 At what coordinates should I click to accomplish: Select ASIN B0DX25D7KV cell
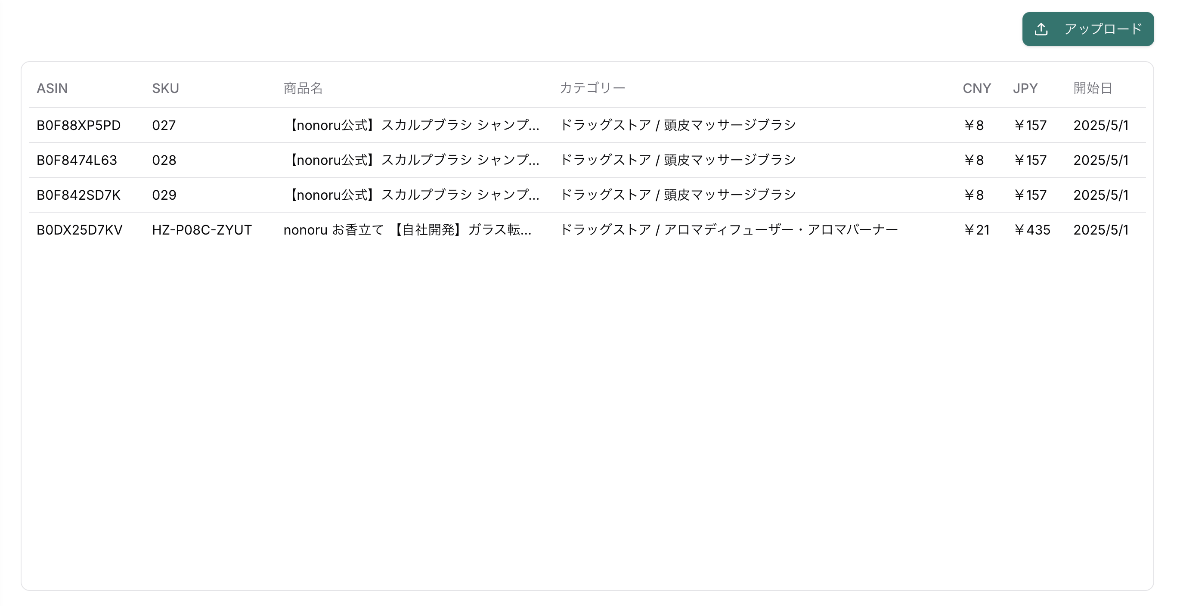pos(80,230)
